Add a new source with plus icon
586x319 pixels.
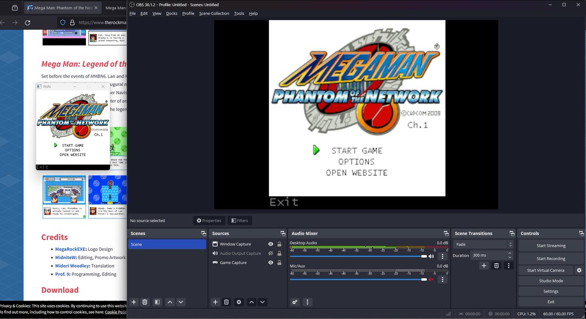tap(215, 302)
